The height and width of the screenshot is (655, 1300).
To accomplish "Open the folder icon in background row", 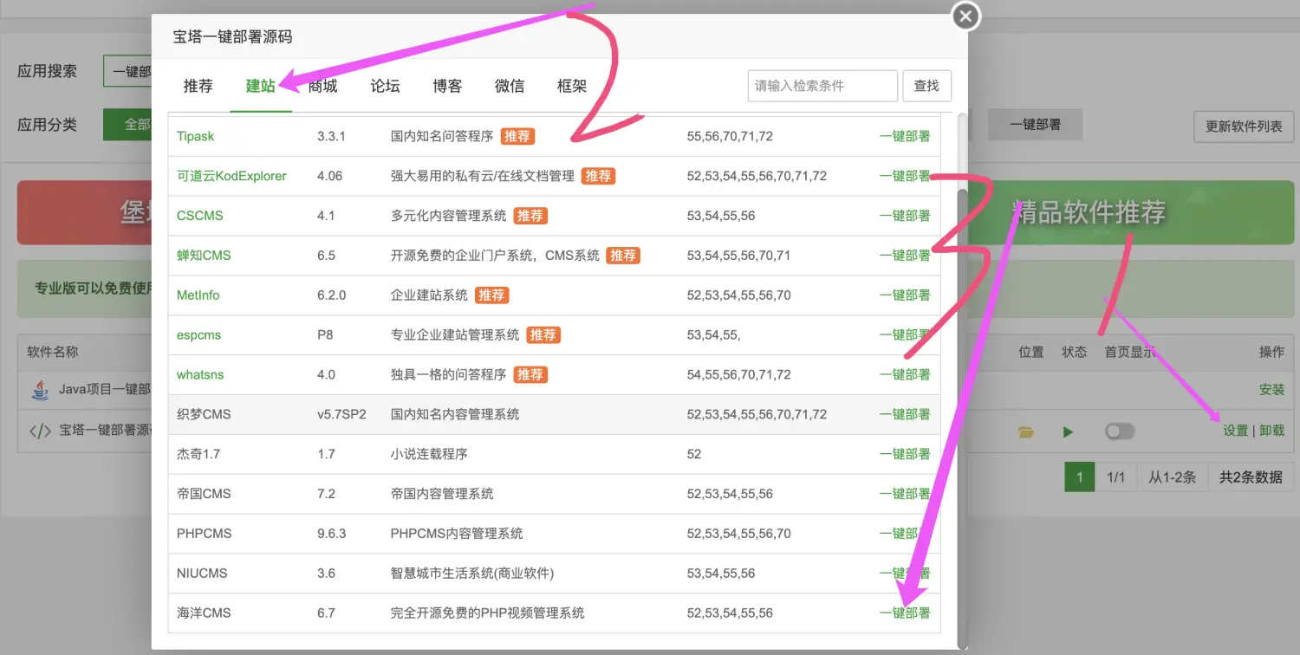I will coord(1026,431).
